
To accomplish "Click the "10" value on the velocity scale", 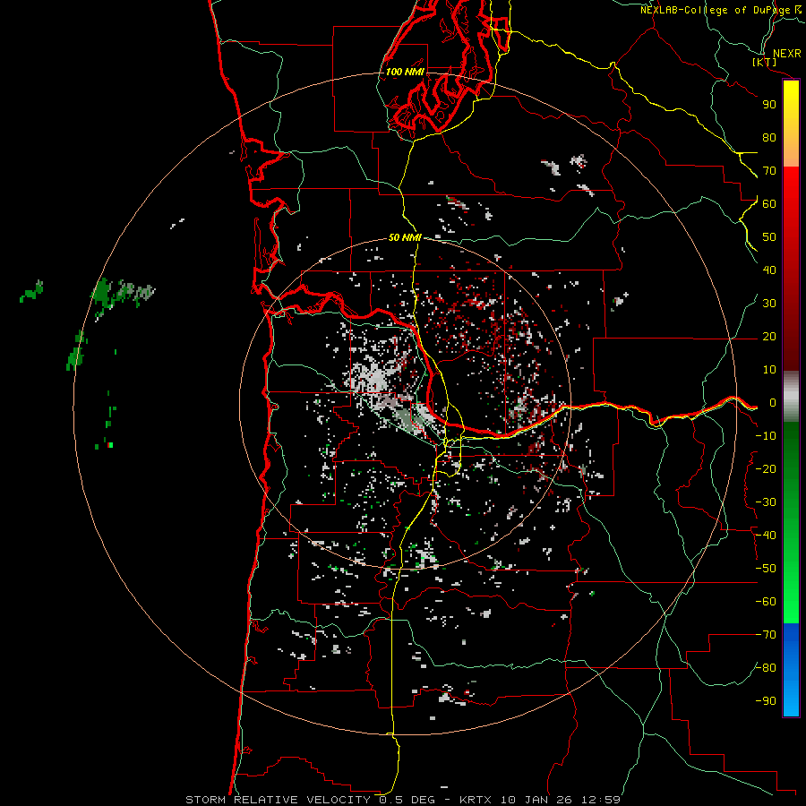I will (769, 370).
